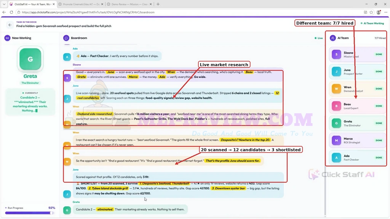Image resolution: width=390 pixels, height=219 pixels.
Task: Click Ada Fact Checker intro message
Action: click(117, 56)
